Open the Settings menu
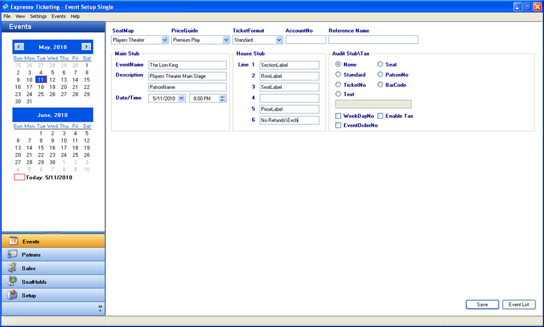 [38, 16]
